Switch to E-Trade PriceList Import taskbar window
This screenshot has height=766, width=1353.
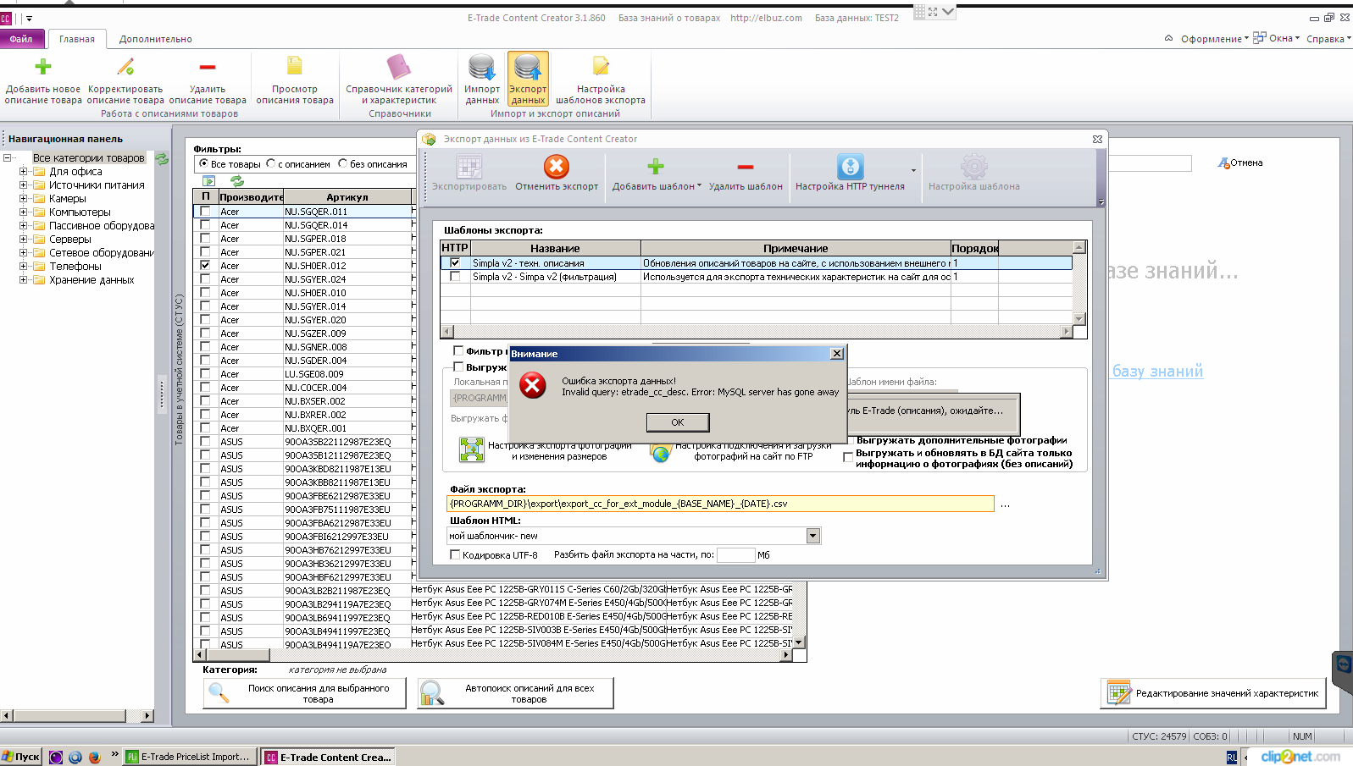[x=191, y=757]
